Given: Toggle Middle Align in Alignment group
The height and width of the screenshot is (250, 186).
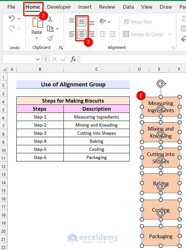Looking at the screenshot, I should [82, 21].
